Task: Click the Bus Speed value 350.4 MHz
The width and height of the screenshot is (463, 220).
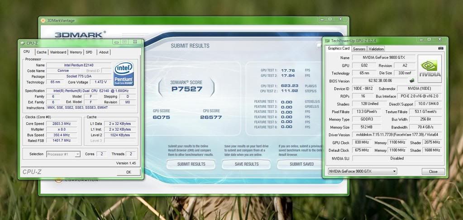Action: pos(62,135)
